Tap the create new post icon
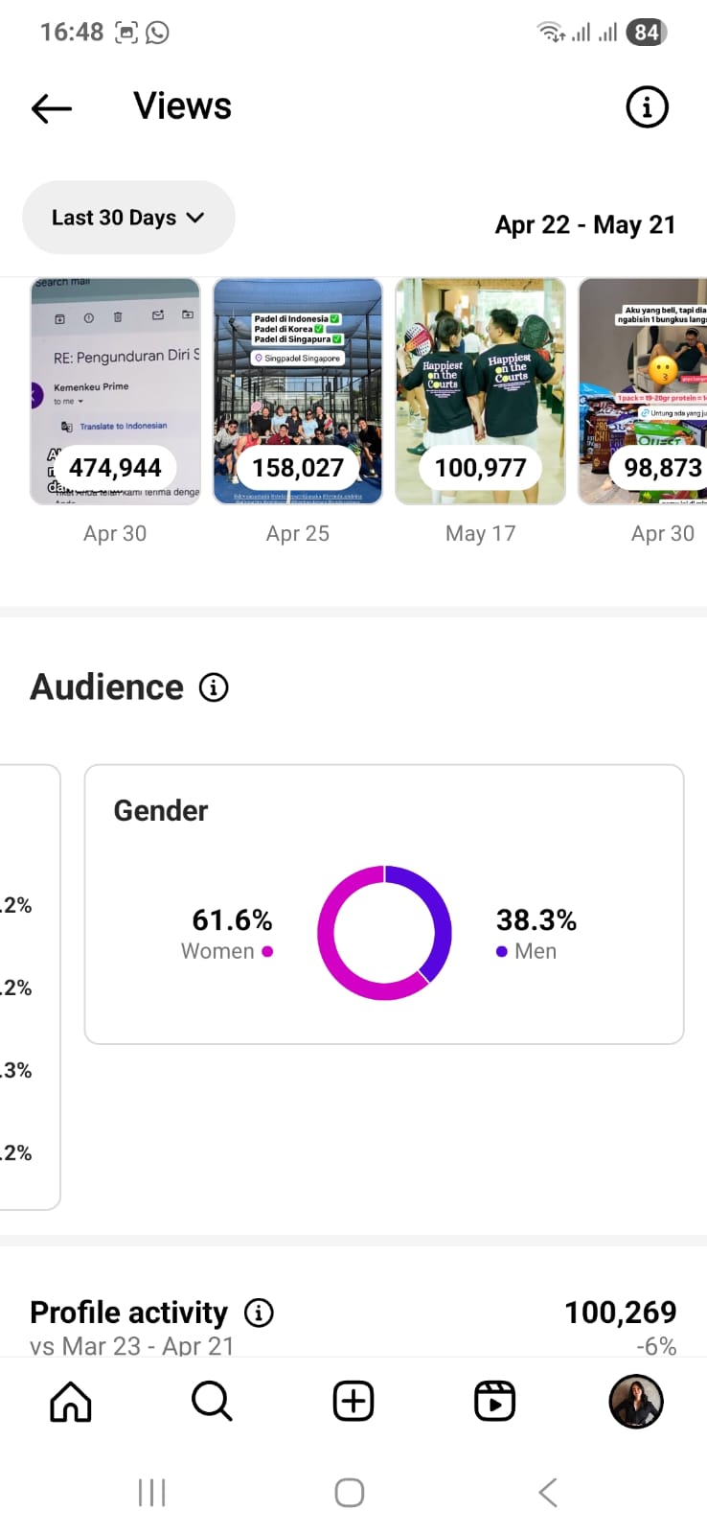The width and height of the screenshot is (707, 1534). click(353, 1402)
